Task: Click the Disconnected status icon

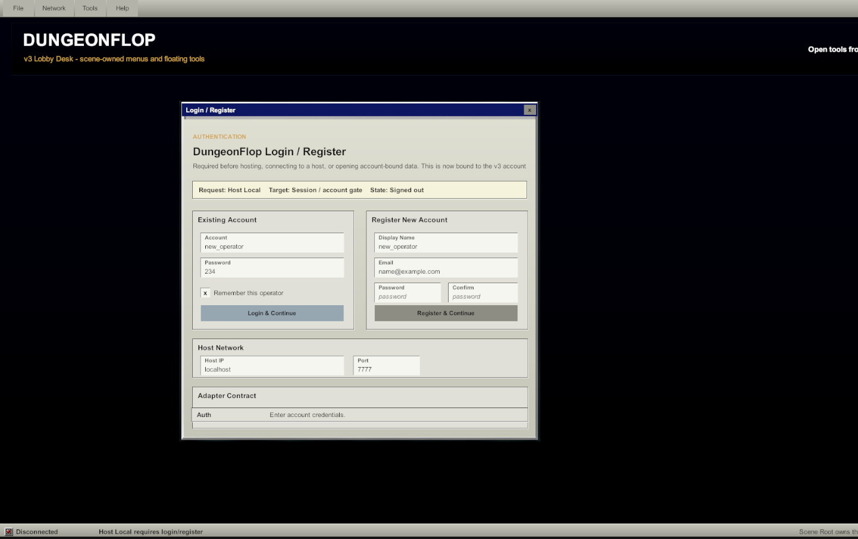Action: click(x=9, y=532)
